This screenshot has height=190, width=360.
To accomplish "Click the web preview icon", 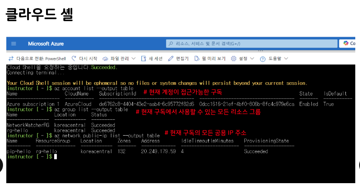I will [197, 59].
